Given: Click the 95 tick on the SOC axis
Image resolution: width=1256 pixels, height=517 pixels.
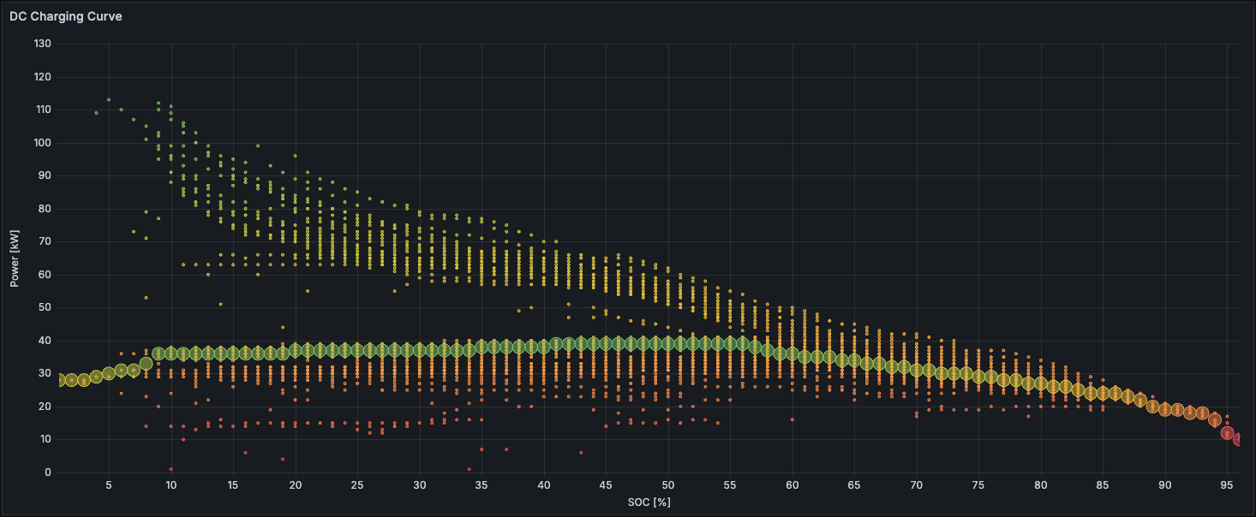Looking at the screenshot, I should 1227,485.
